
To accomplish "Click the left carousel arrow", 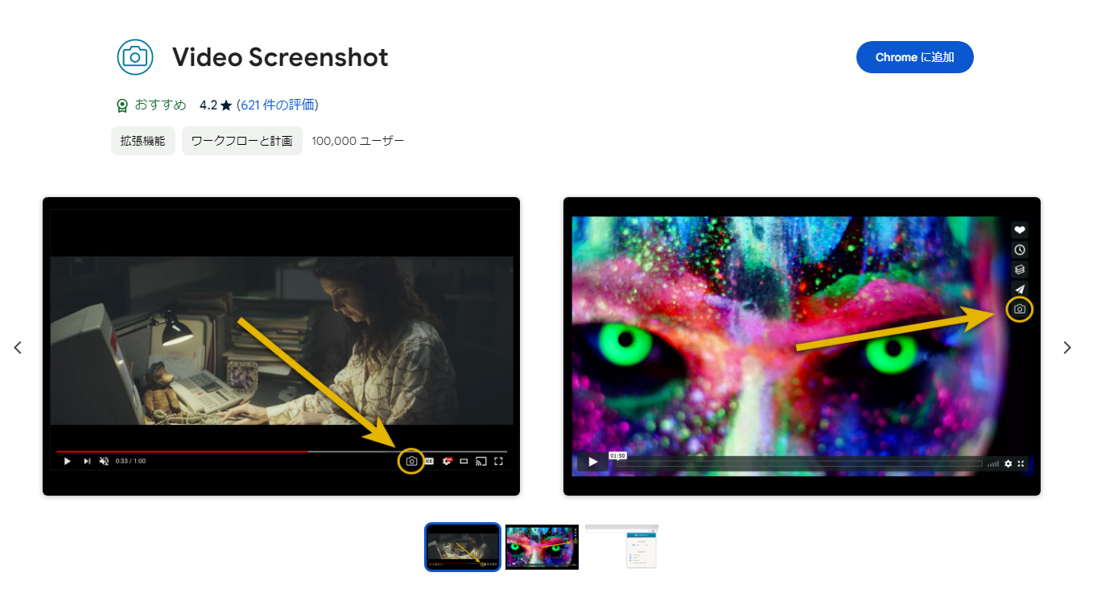I will [x=18, y=347].
